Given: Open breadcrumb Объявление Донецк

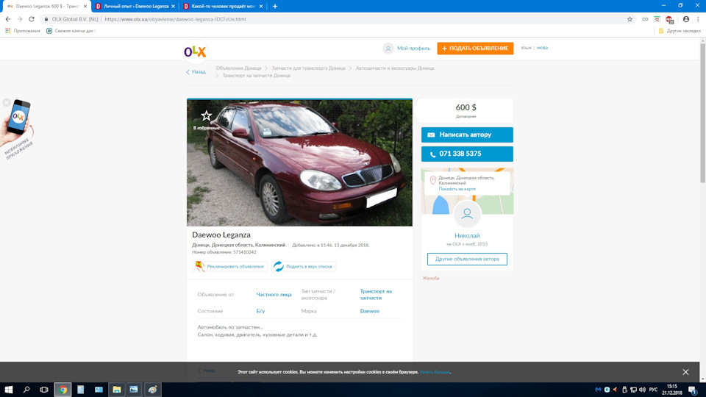Looking at the screenshot, I should tap(238, 68).
